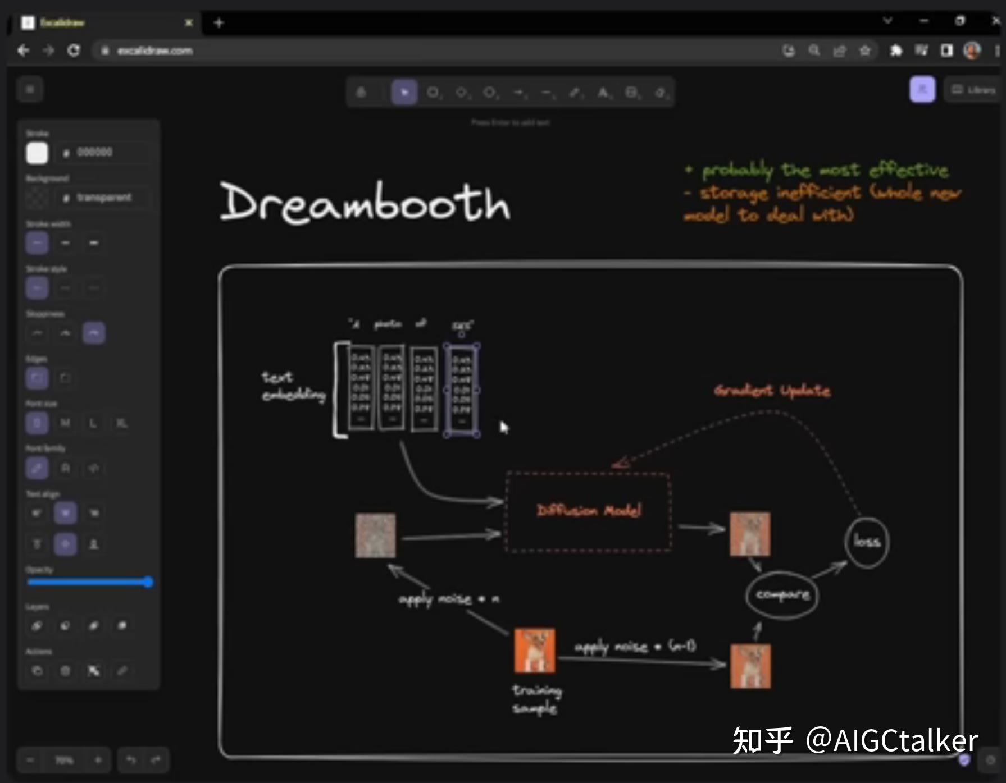Activate the Text tool

pos(603,93)
